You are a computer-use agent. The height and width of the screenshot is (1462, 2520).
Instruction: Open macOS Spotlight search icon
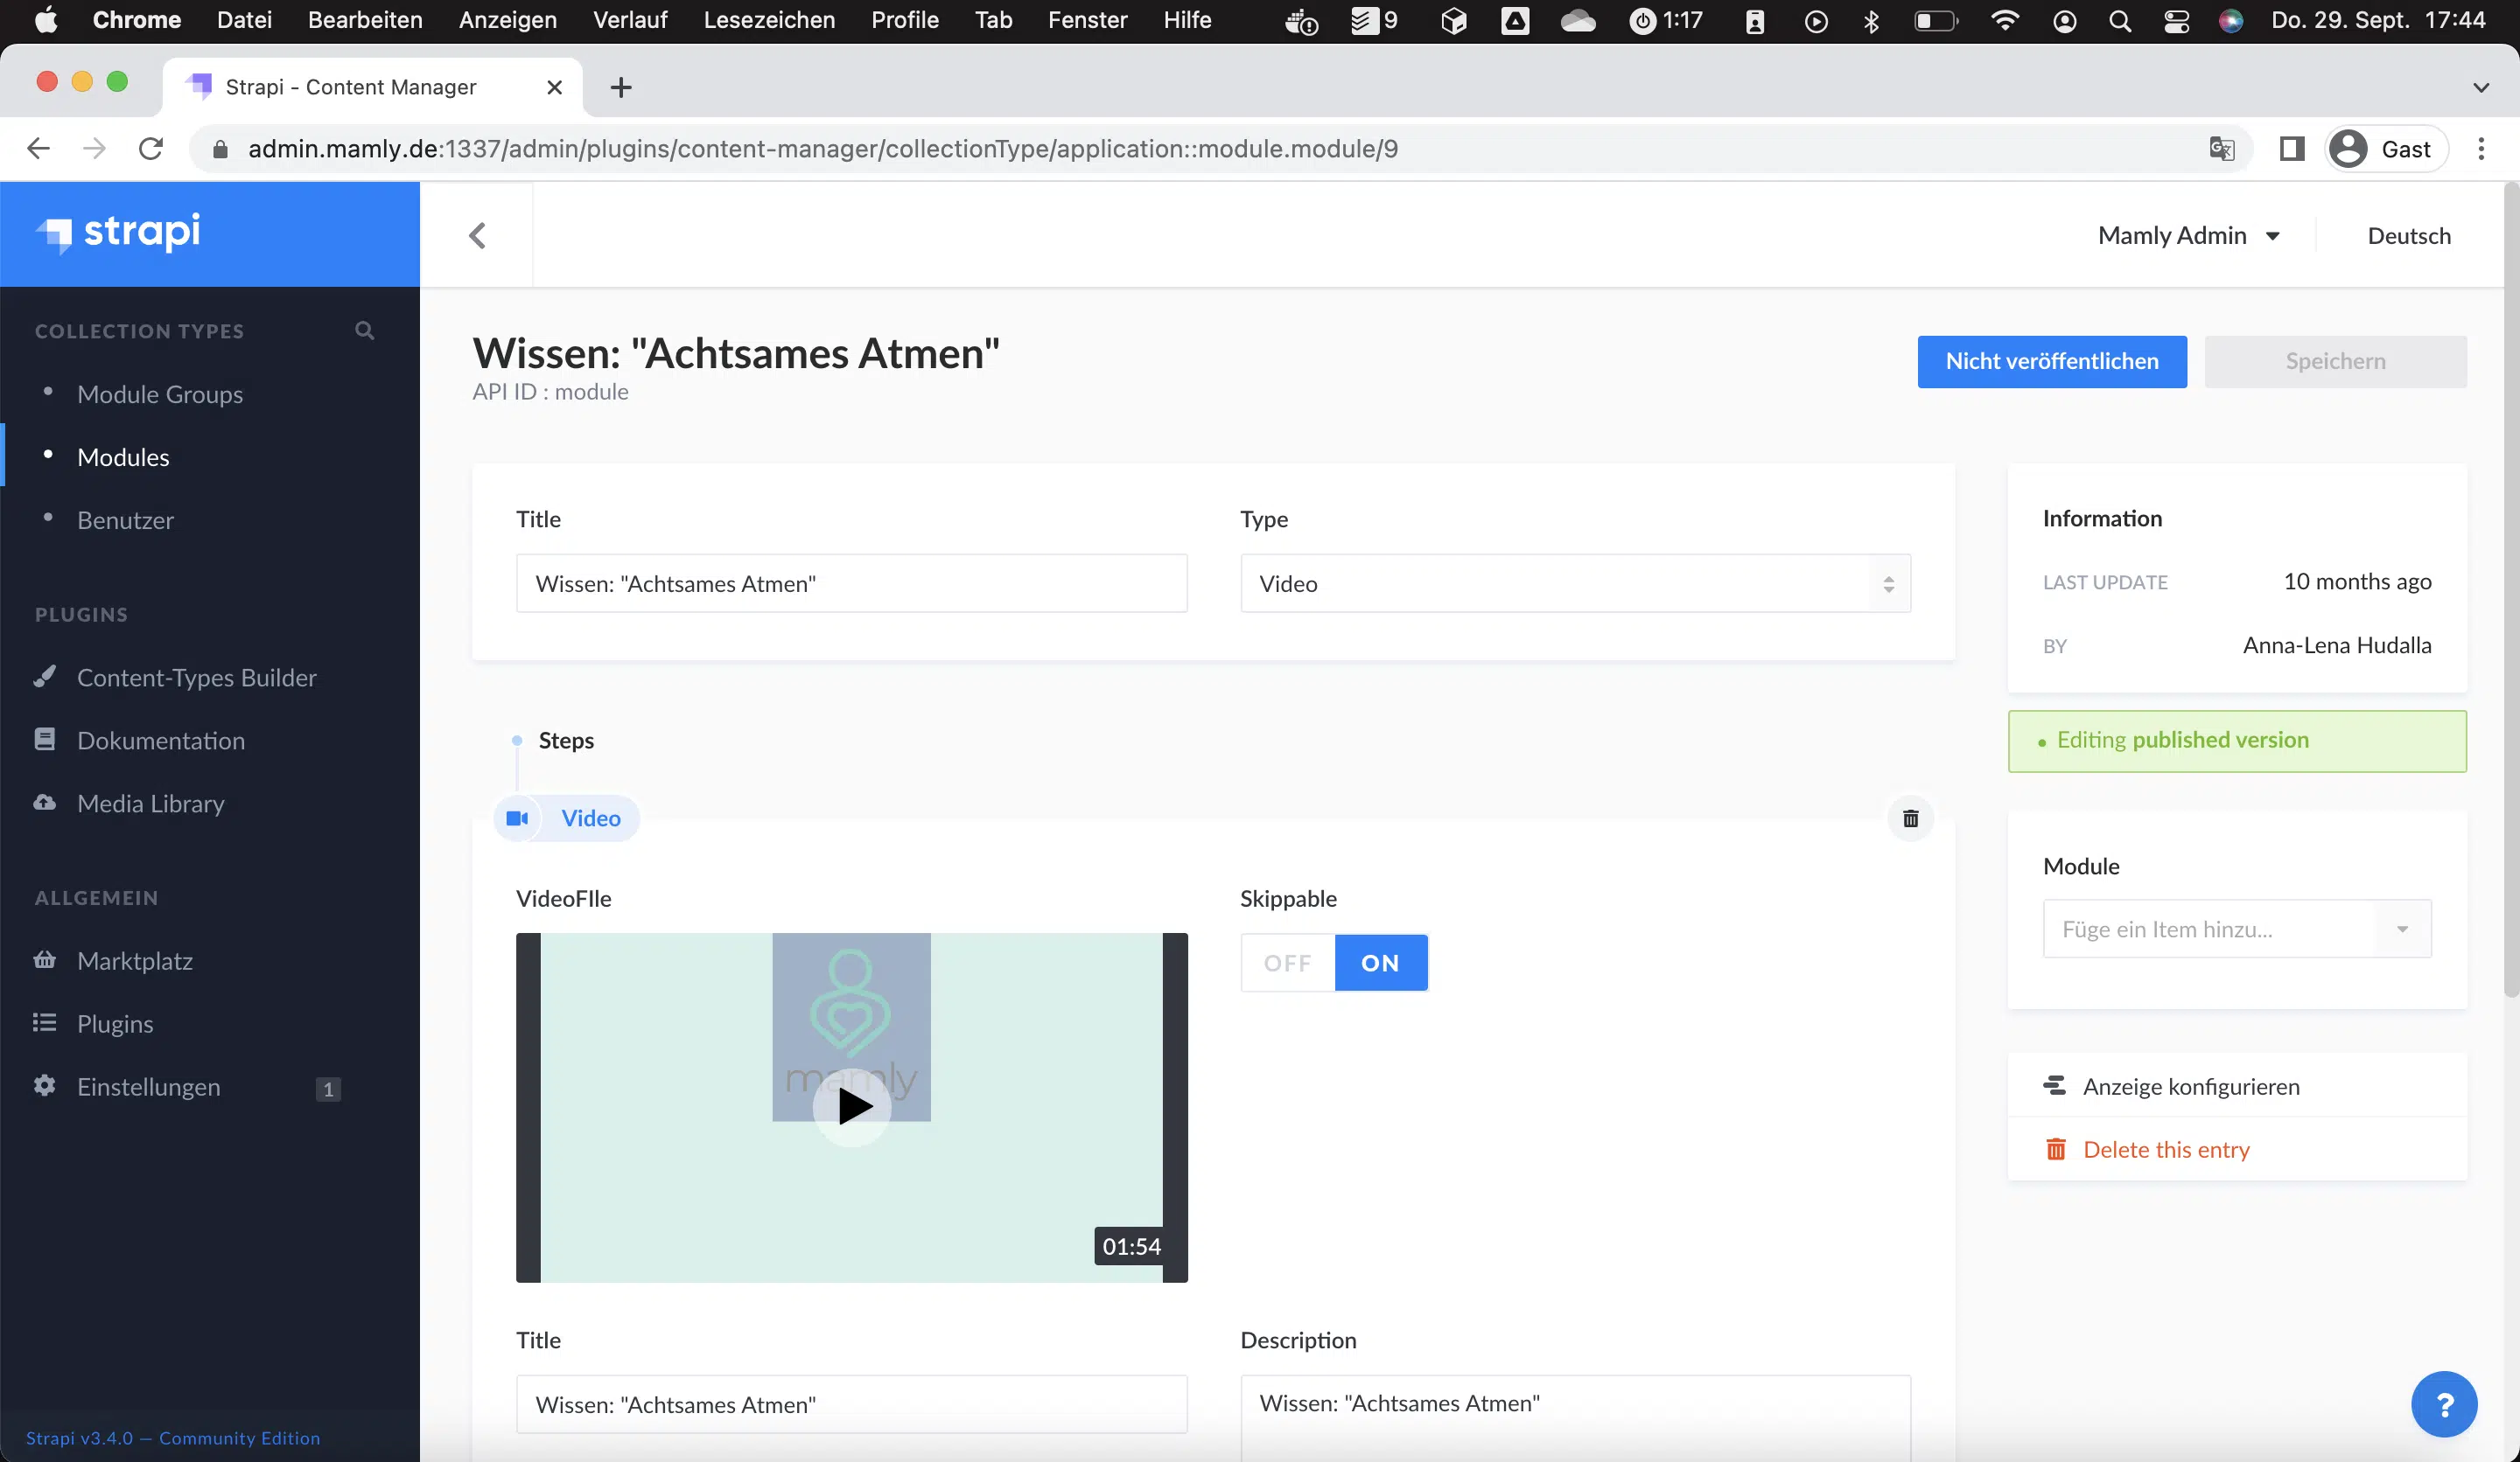[2119, 20]
